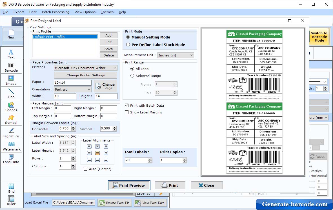Click Switch to Barcode Mode button
333x210 pixels.
[319, 36]
